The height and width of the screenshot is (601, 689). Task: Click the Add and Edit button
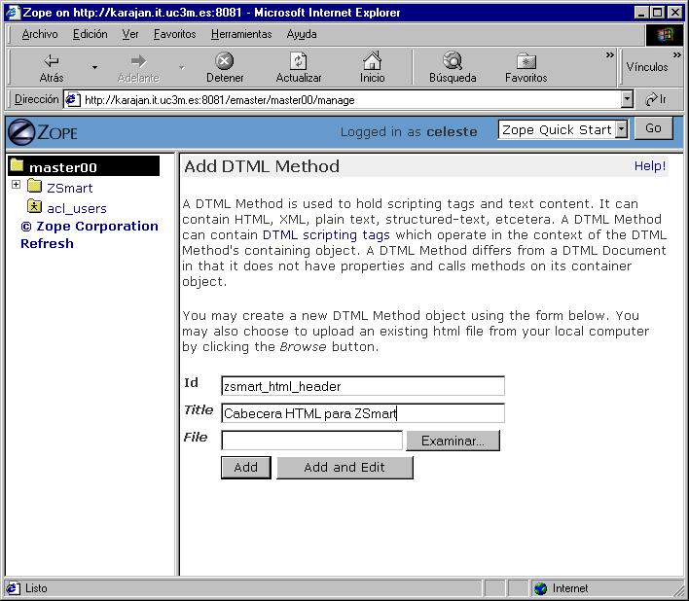(344, 468)
